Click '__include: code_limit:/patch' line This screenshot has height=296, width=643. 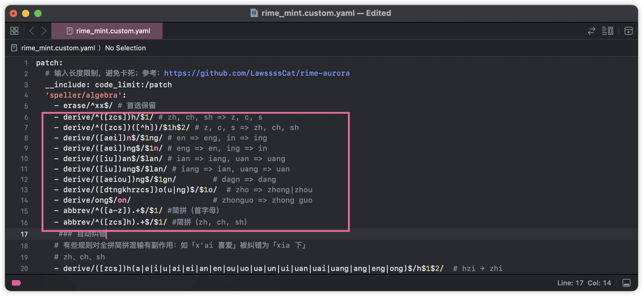(x=108, y=85)
